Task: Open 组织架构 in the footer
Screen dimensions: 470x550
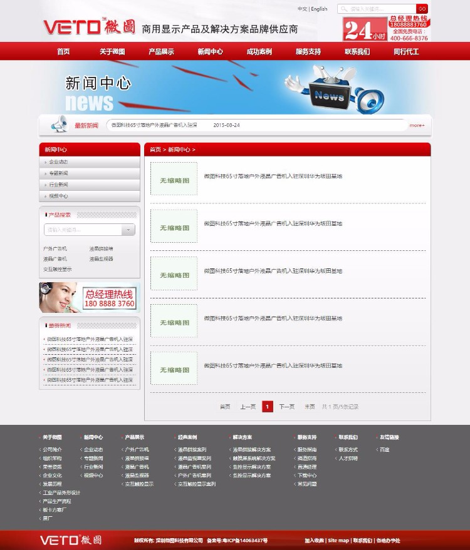Action: click(53, 459)
